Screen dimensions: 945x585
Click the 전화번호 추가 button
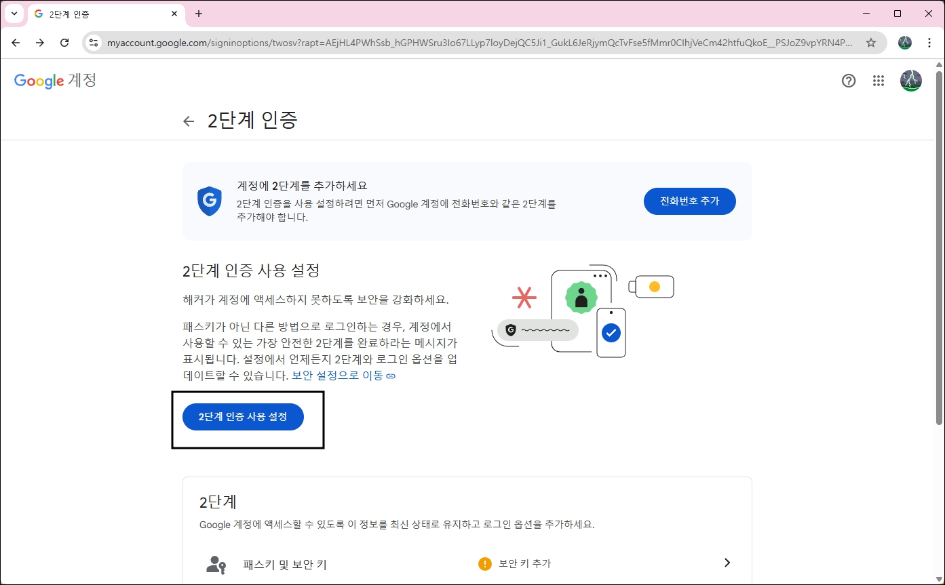pos(689,201)
